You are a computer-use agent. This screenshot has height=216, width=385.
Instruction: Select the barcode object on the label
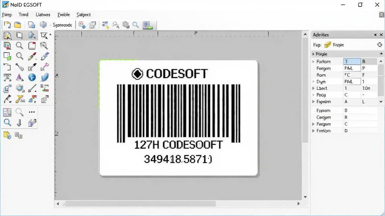179,113
